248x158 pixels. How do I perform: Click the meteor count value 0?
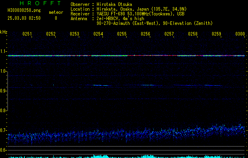coord(56,18)
